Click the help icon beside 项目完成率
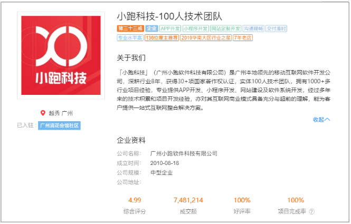The width and height of the screenshot is (351, 224). (311, 211)
